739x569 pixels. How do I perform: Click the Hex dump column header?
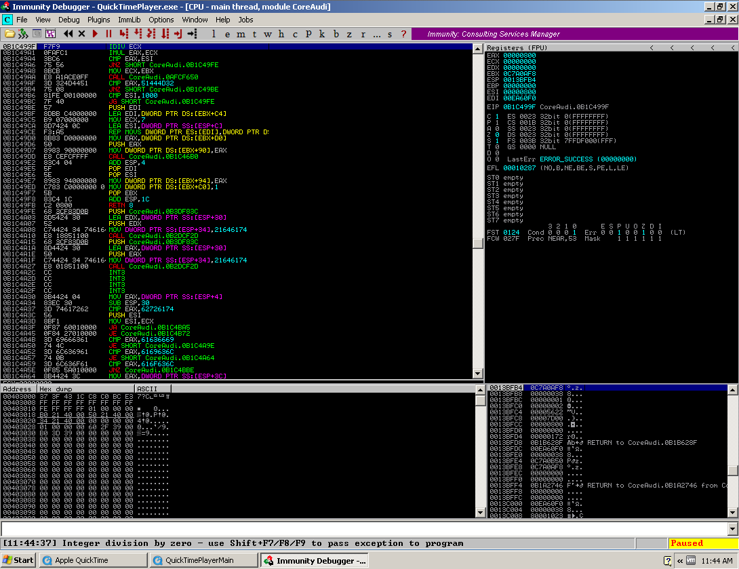(x=86, y=389)
